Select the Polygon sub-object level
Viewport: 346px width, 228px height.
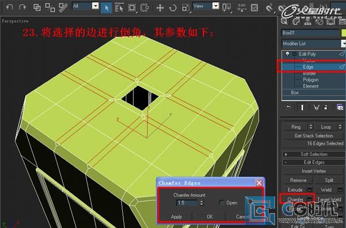(x=311, y=80)
